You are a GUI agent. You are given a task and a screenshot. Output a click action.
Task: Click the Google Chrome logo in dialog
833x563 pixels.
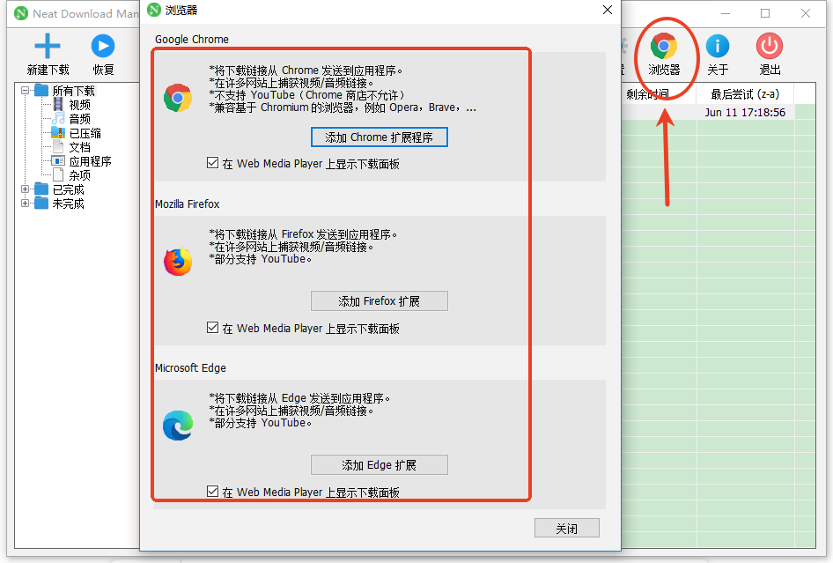178,98
